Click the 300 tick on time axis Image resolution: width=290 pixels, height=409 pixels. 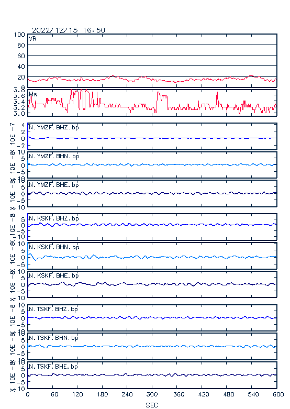pos(152,394)
